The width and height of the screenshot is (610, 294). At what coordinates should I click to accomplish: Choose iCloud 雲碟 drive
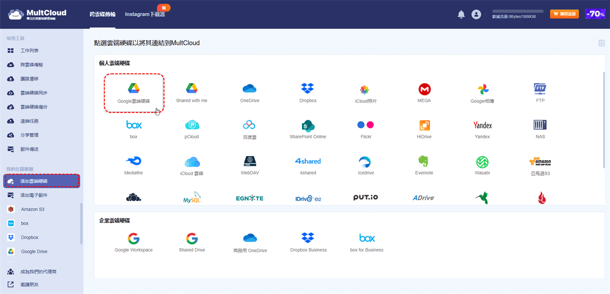pyautogui.click(x=192, y=166)
